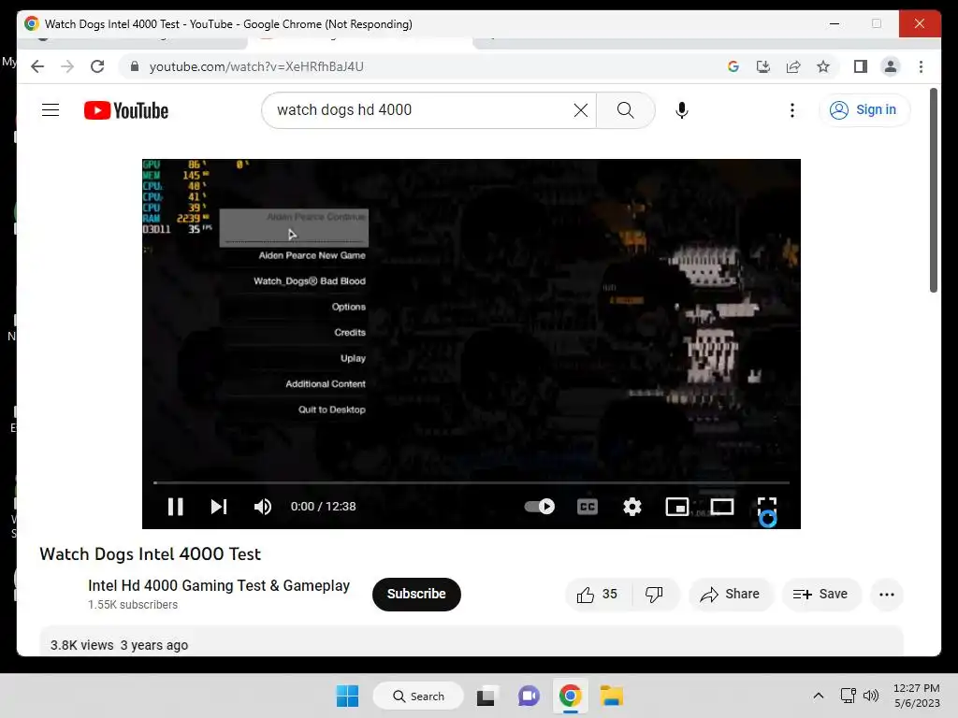
Task: Save video to playlist
Action: pos(820,594)
